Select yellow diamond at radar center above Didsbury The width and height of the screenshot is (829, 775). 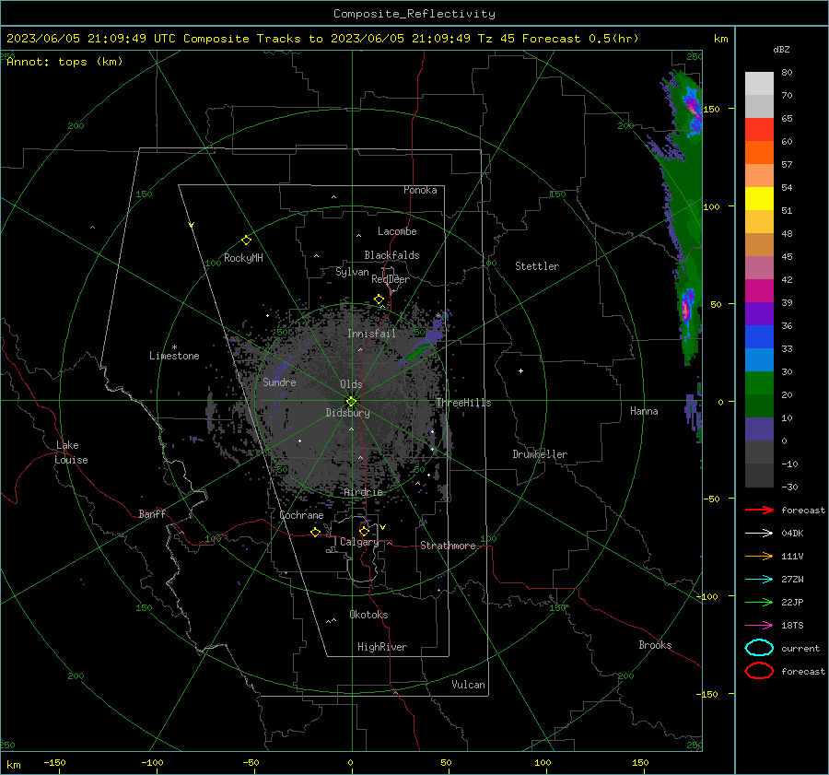tap(352, 401)
